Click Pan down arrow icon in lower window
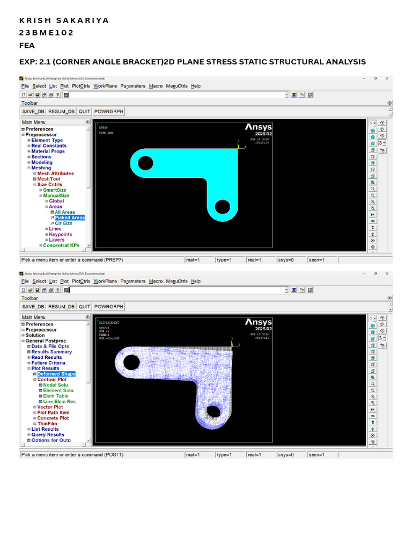 click(x=373, y=429)
